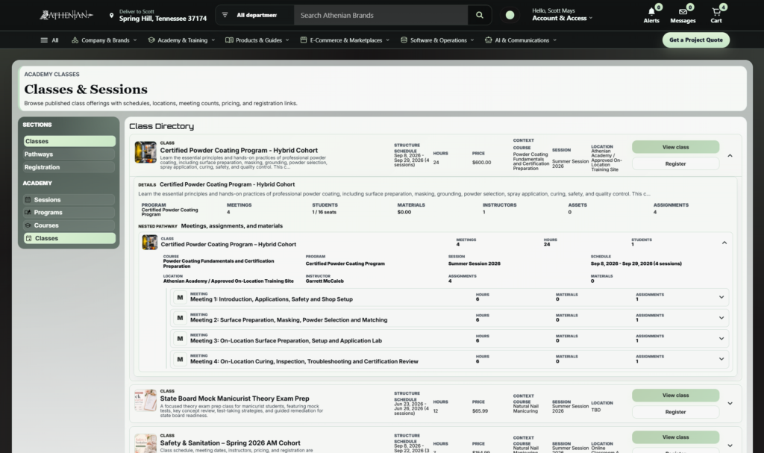The width and height of the screenshot is (764, 453).
Task: Open Software & Operations menu
Action: pos(437,40)
